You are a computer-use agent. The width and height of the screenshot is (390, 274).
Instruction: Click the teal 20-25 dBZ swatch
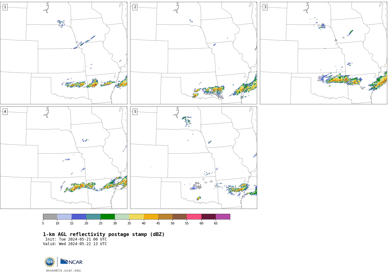tap(93, 217)
